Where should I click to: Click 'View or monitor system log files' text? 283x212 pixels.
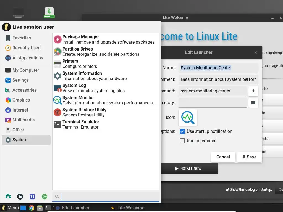(93, 91)
